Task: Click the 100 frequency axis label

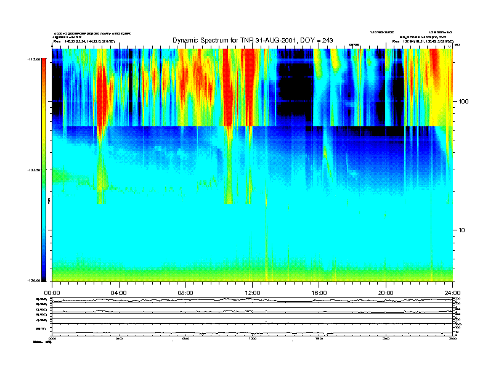Action: pos(463,102)
